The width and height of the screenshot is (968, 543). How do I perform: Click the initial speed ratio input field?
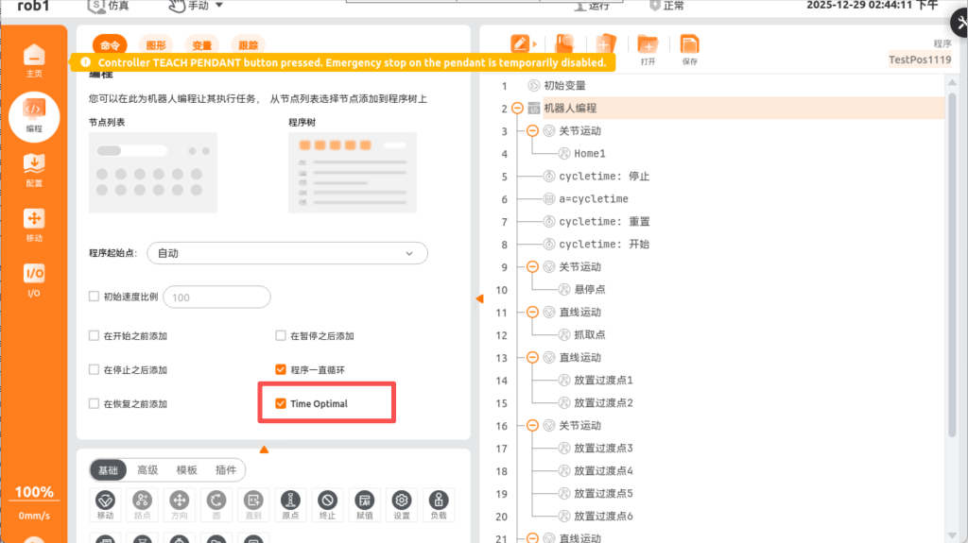pyautogui.click(x=217, y=297)
